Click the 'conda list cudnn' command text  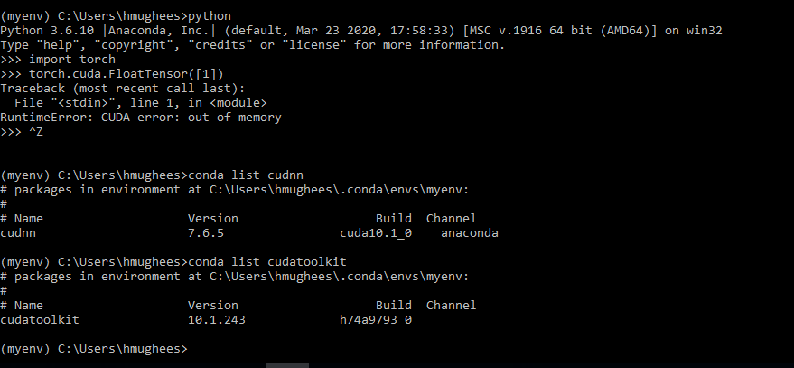pos(246,175)
